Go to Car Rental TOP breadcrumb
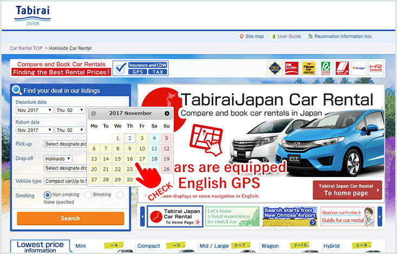This screenshot has width=397, height=254. coord(26,48)
